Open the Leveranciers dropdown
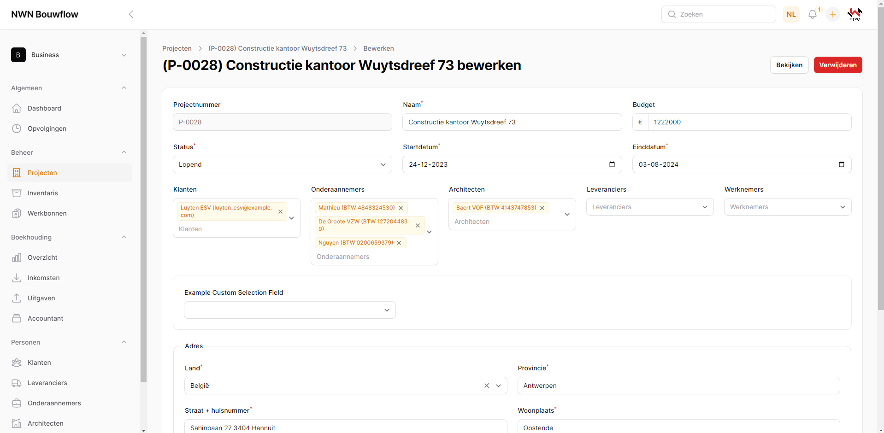The image size is (884, 433). 649,207
